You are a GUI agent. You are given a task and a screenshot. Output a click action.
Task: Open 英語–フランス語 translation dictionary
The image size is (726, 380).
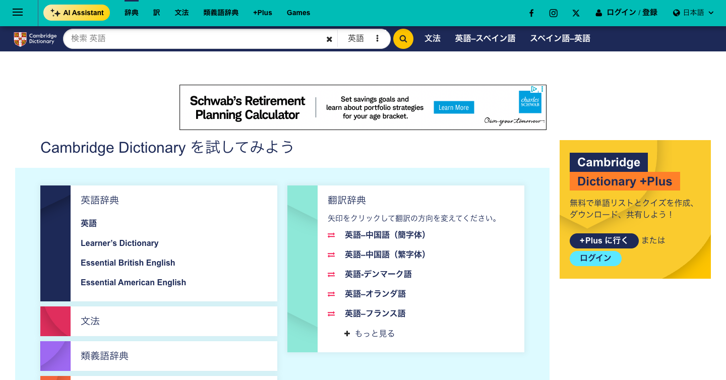[375, 313]
